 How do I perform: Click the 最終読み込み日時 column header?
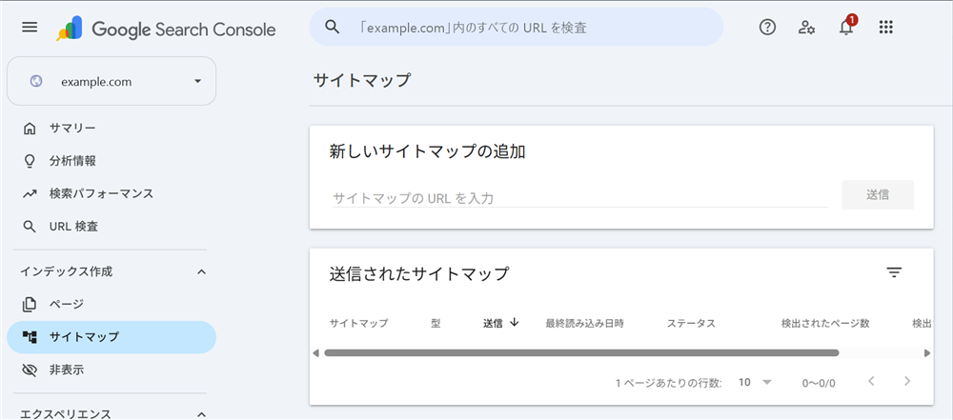point(585,324)
